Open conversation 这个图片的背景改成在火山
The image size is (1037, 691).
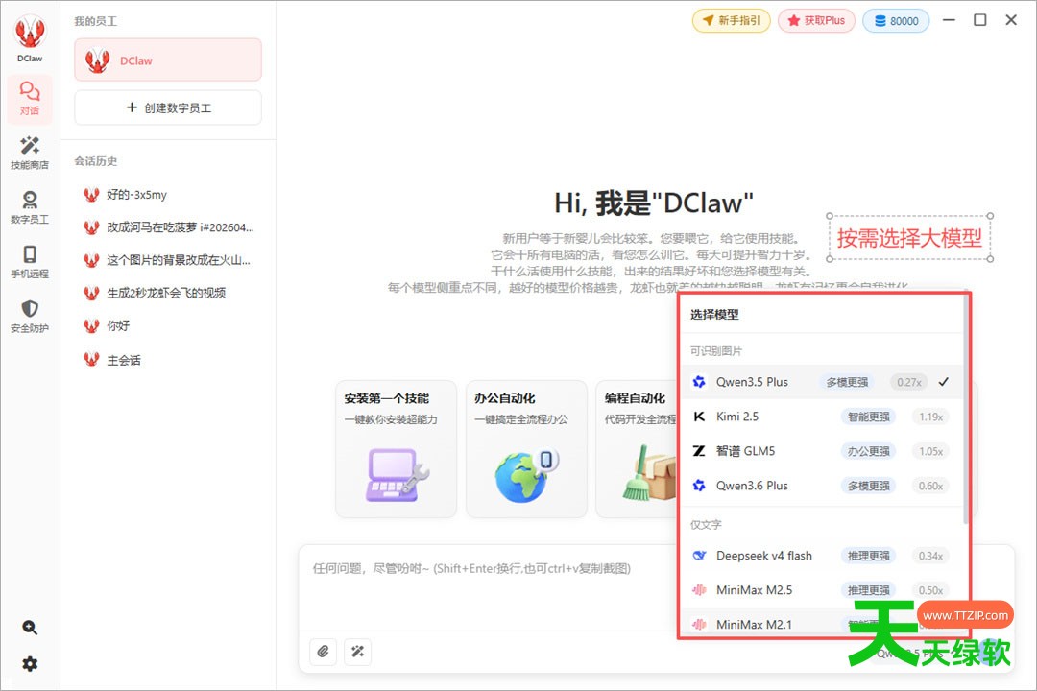click(x=168, y=260)
